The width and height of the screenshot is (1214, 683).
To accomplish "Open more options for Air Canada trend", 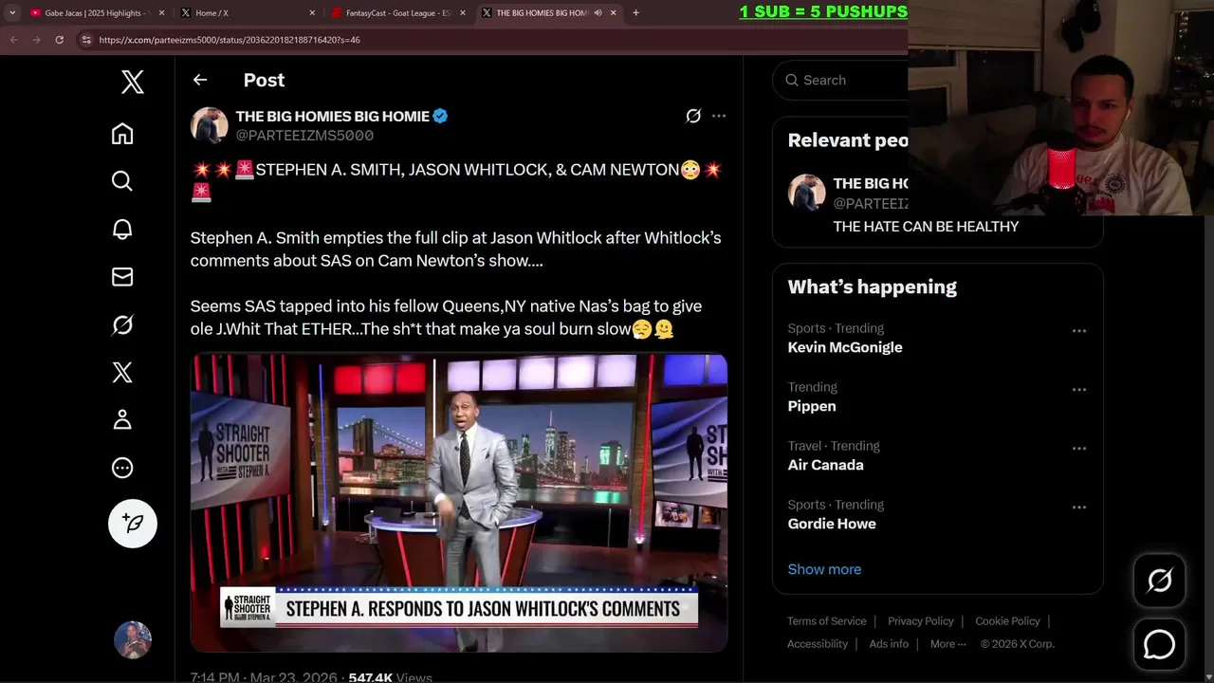I will point(1079,449).
